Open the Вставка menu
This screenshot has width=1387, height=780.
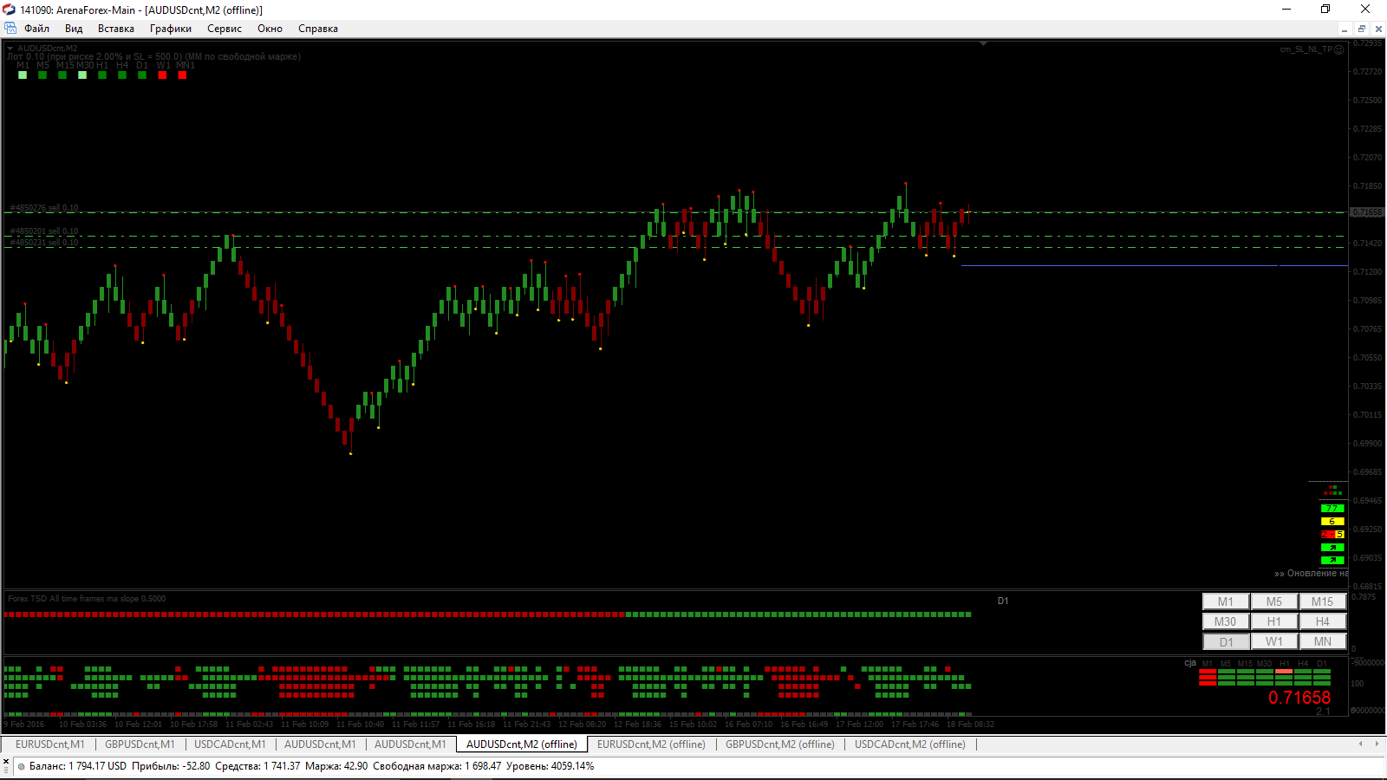coord(116,29)
